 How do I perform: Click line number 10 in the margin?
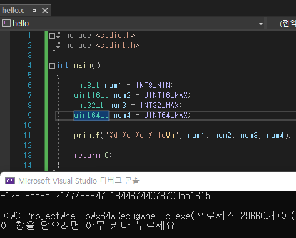[28, 126]
